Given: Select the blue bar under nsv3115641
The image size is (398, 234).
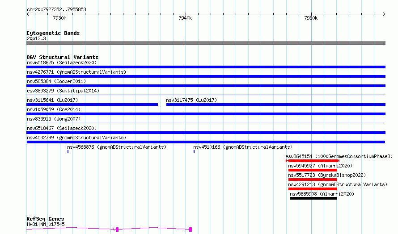Looking at the screenshot, I should pos(92,104).
